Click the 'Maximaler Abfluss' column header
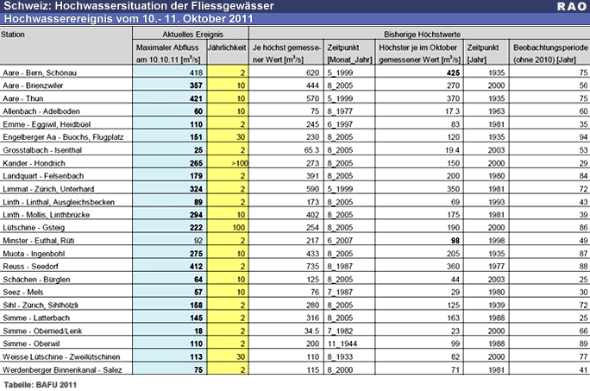 pos(168,54)
